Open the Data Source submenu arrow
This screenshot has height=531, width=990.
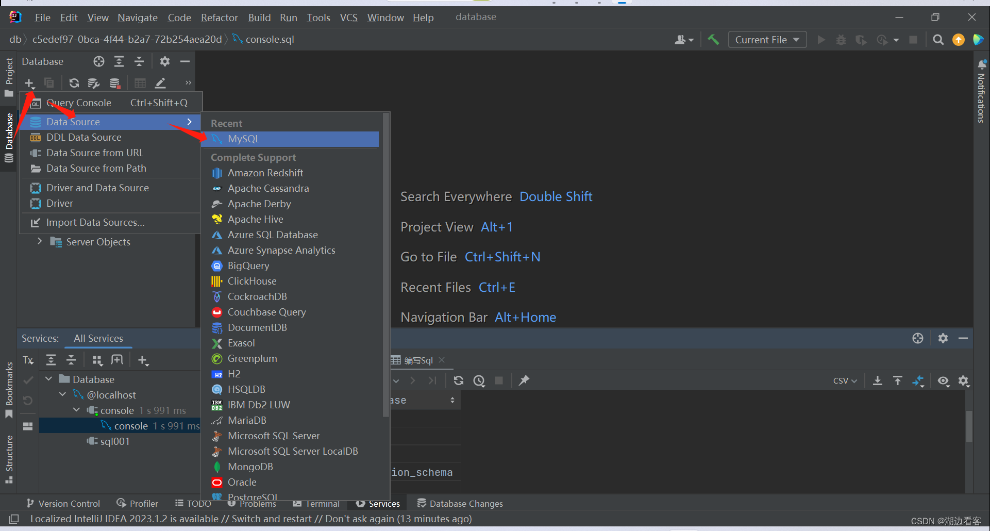click(x=190, y=122)
